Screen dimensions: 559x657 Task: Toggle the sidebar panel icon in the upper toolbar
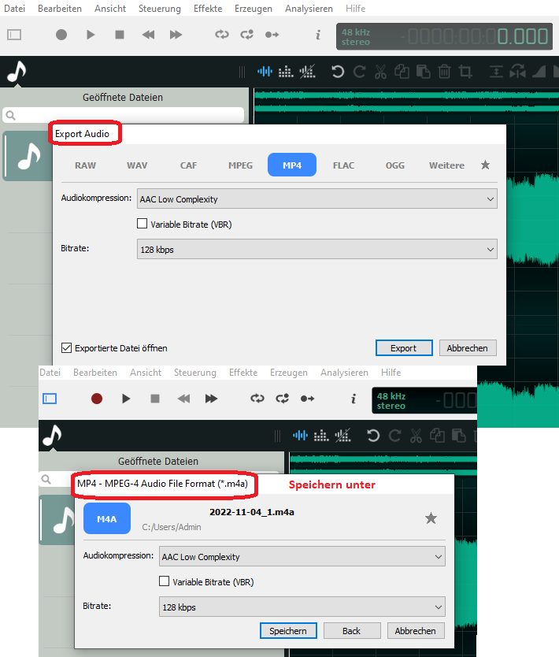(x=14, y=35)
